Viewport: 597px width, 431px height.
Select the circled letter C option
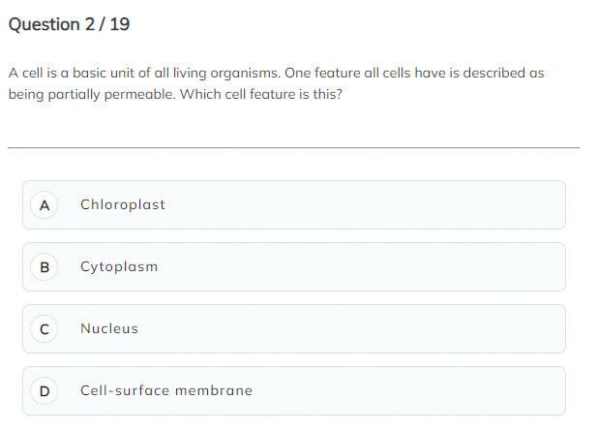point(44,328)
